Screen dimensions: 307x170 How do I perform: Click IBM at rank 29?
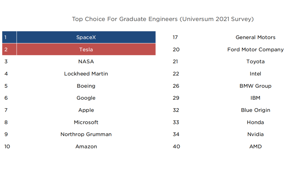pos(255,98)
